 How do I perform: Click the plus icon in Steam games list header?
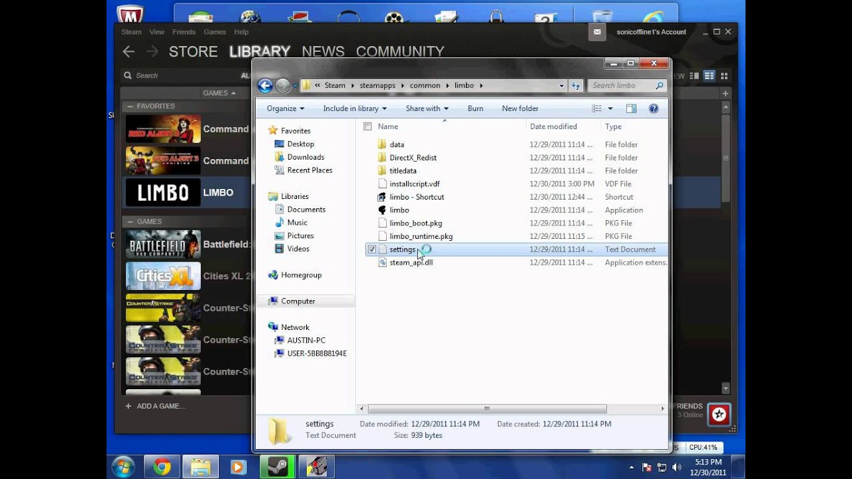(726, 93)
